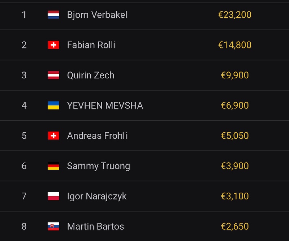This screenshot has height=241, width=289.
Task: Click the Swiss flag beside Andreas Frohli
Action: click(53, 136)
